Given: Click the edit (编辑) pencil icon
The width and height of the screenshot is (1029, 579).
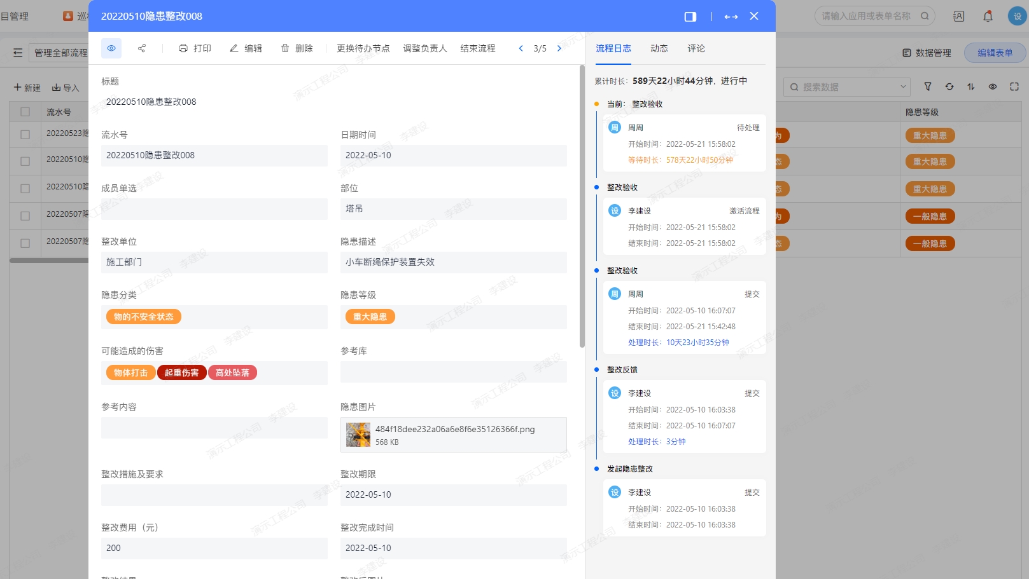Looking at the screenshot, I should 234,48.
